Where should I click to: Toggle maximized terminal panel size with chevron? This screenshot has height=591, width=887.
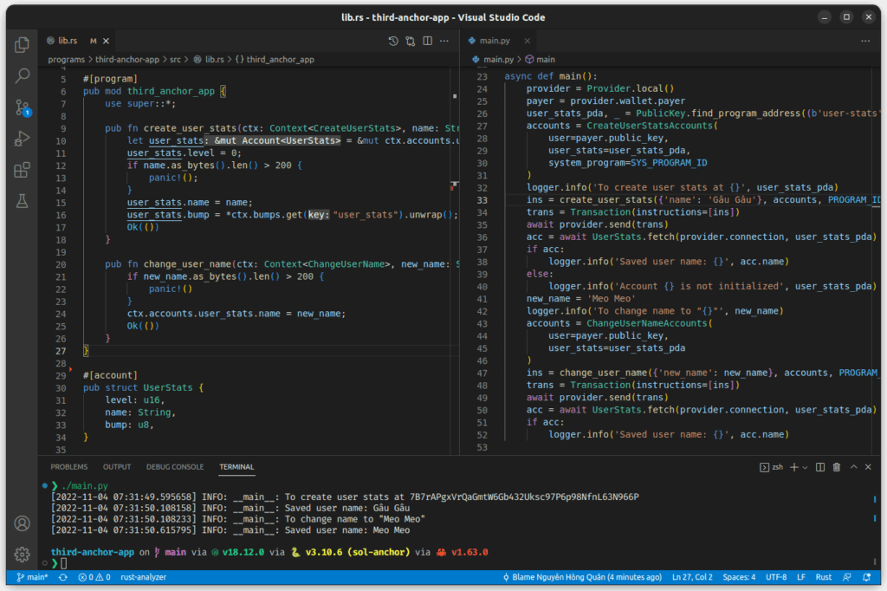point(853,467)
